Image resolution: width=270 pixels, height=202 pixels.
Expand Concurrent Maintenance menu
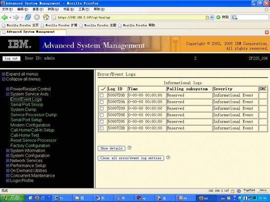(x=8, y=176)
